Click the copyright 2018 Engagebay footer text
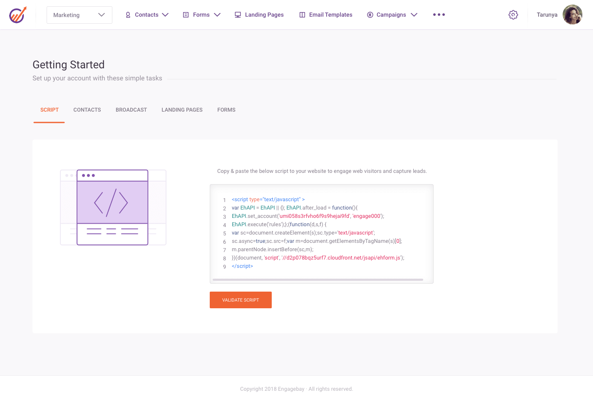 [x=296, y=389]
